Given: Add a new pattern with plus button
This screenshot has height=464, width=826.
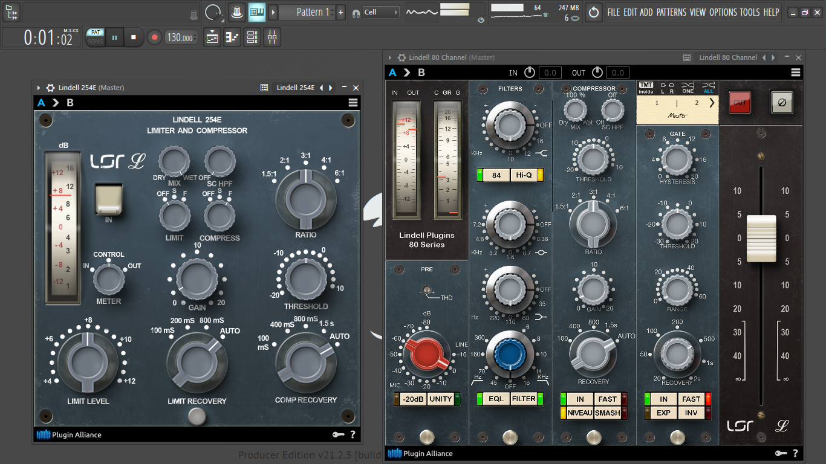Looking at the screenshot, I should (x=340, y=12).
